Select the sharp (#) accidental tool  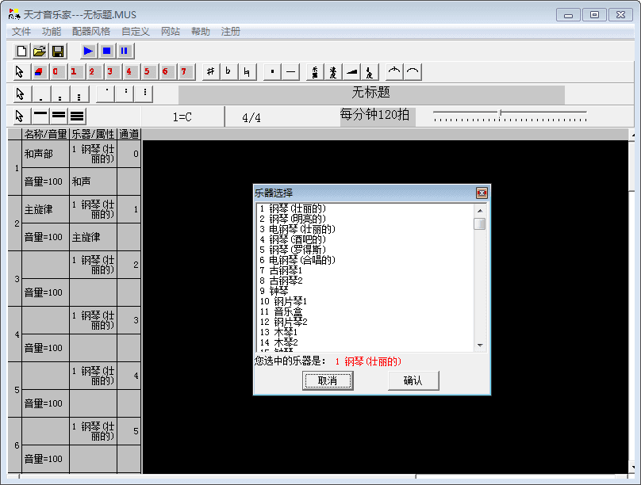210,72
